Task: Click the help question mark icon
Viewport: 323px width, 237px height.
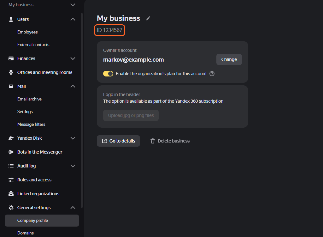Action: 212,74
